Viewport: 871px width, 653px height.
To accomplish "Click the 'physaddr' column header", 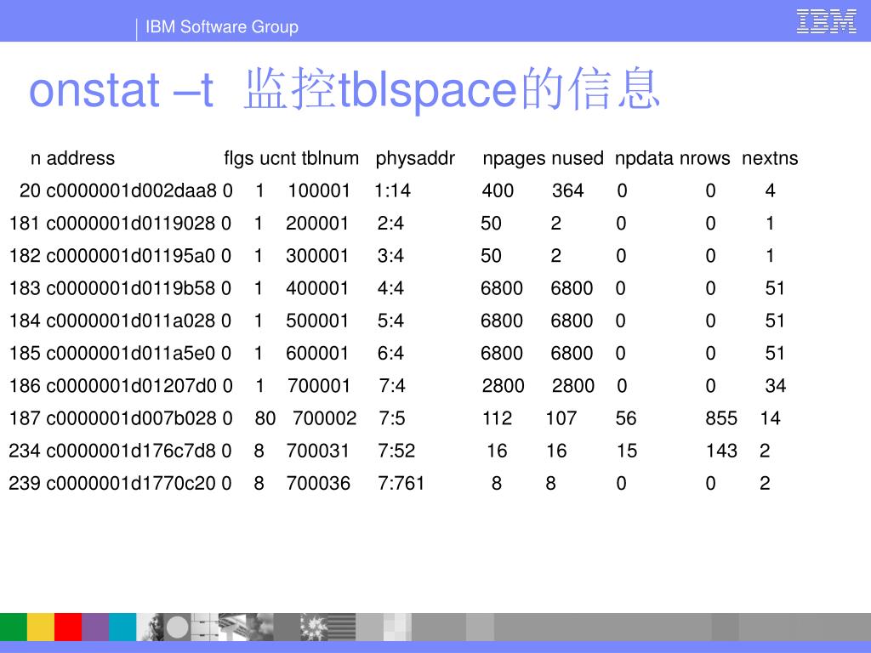I will 415,159.
